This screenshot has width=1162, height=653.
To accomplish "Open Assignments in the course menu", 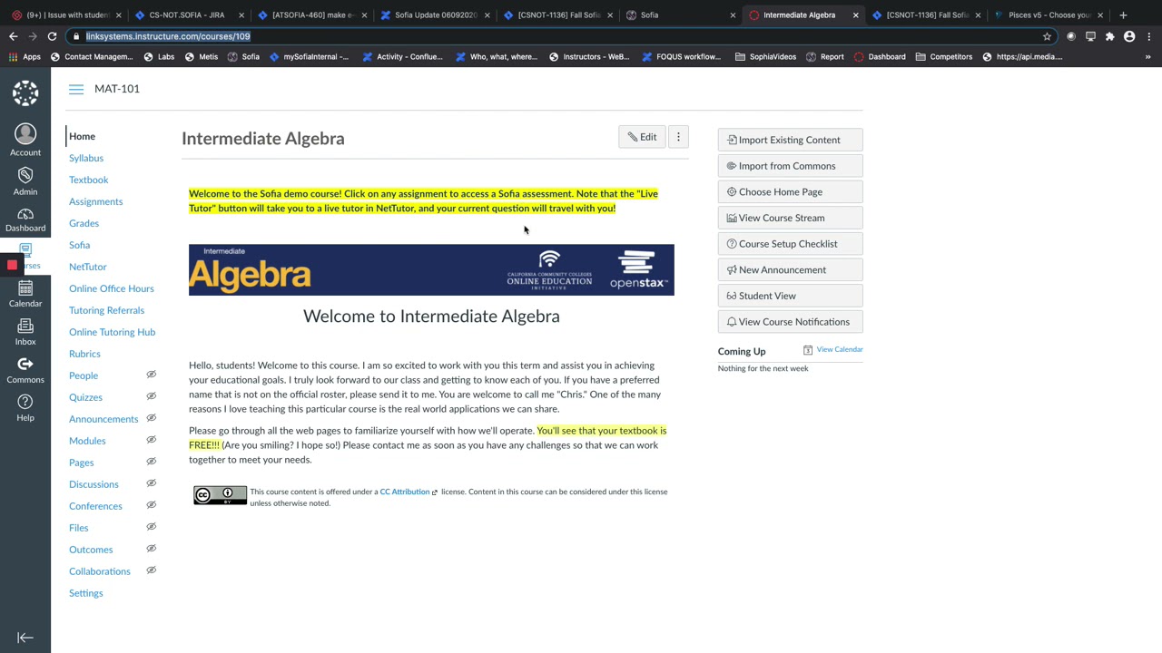I will (95, 201).
